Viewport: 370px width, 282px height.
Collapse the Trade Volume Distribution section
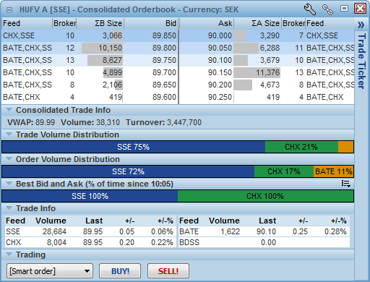(x=9, y=134)
